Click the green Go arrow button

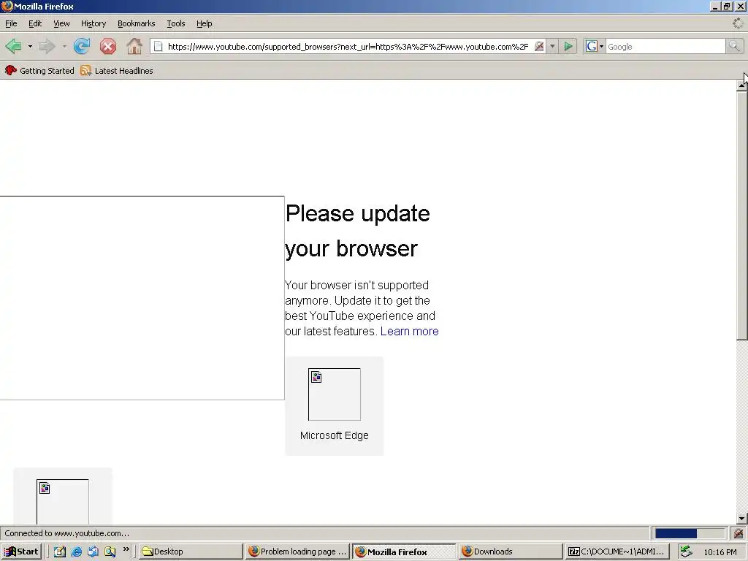(568, 46)
